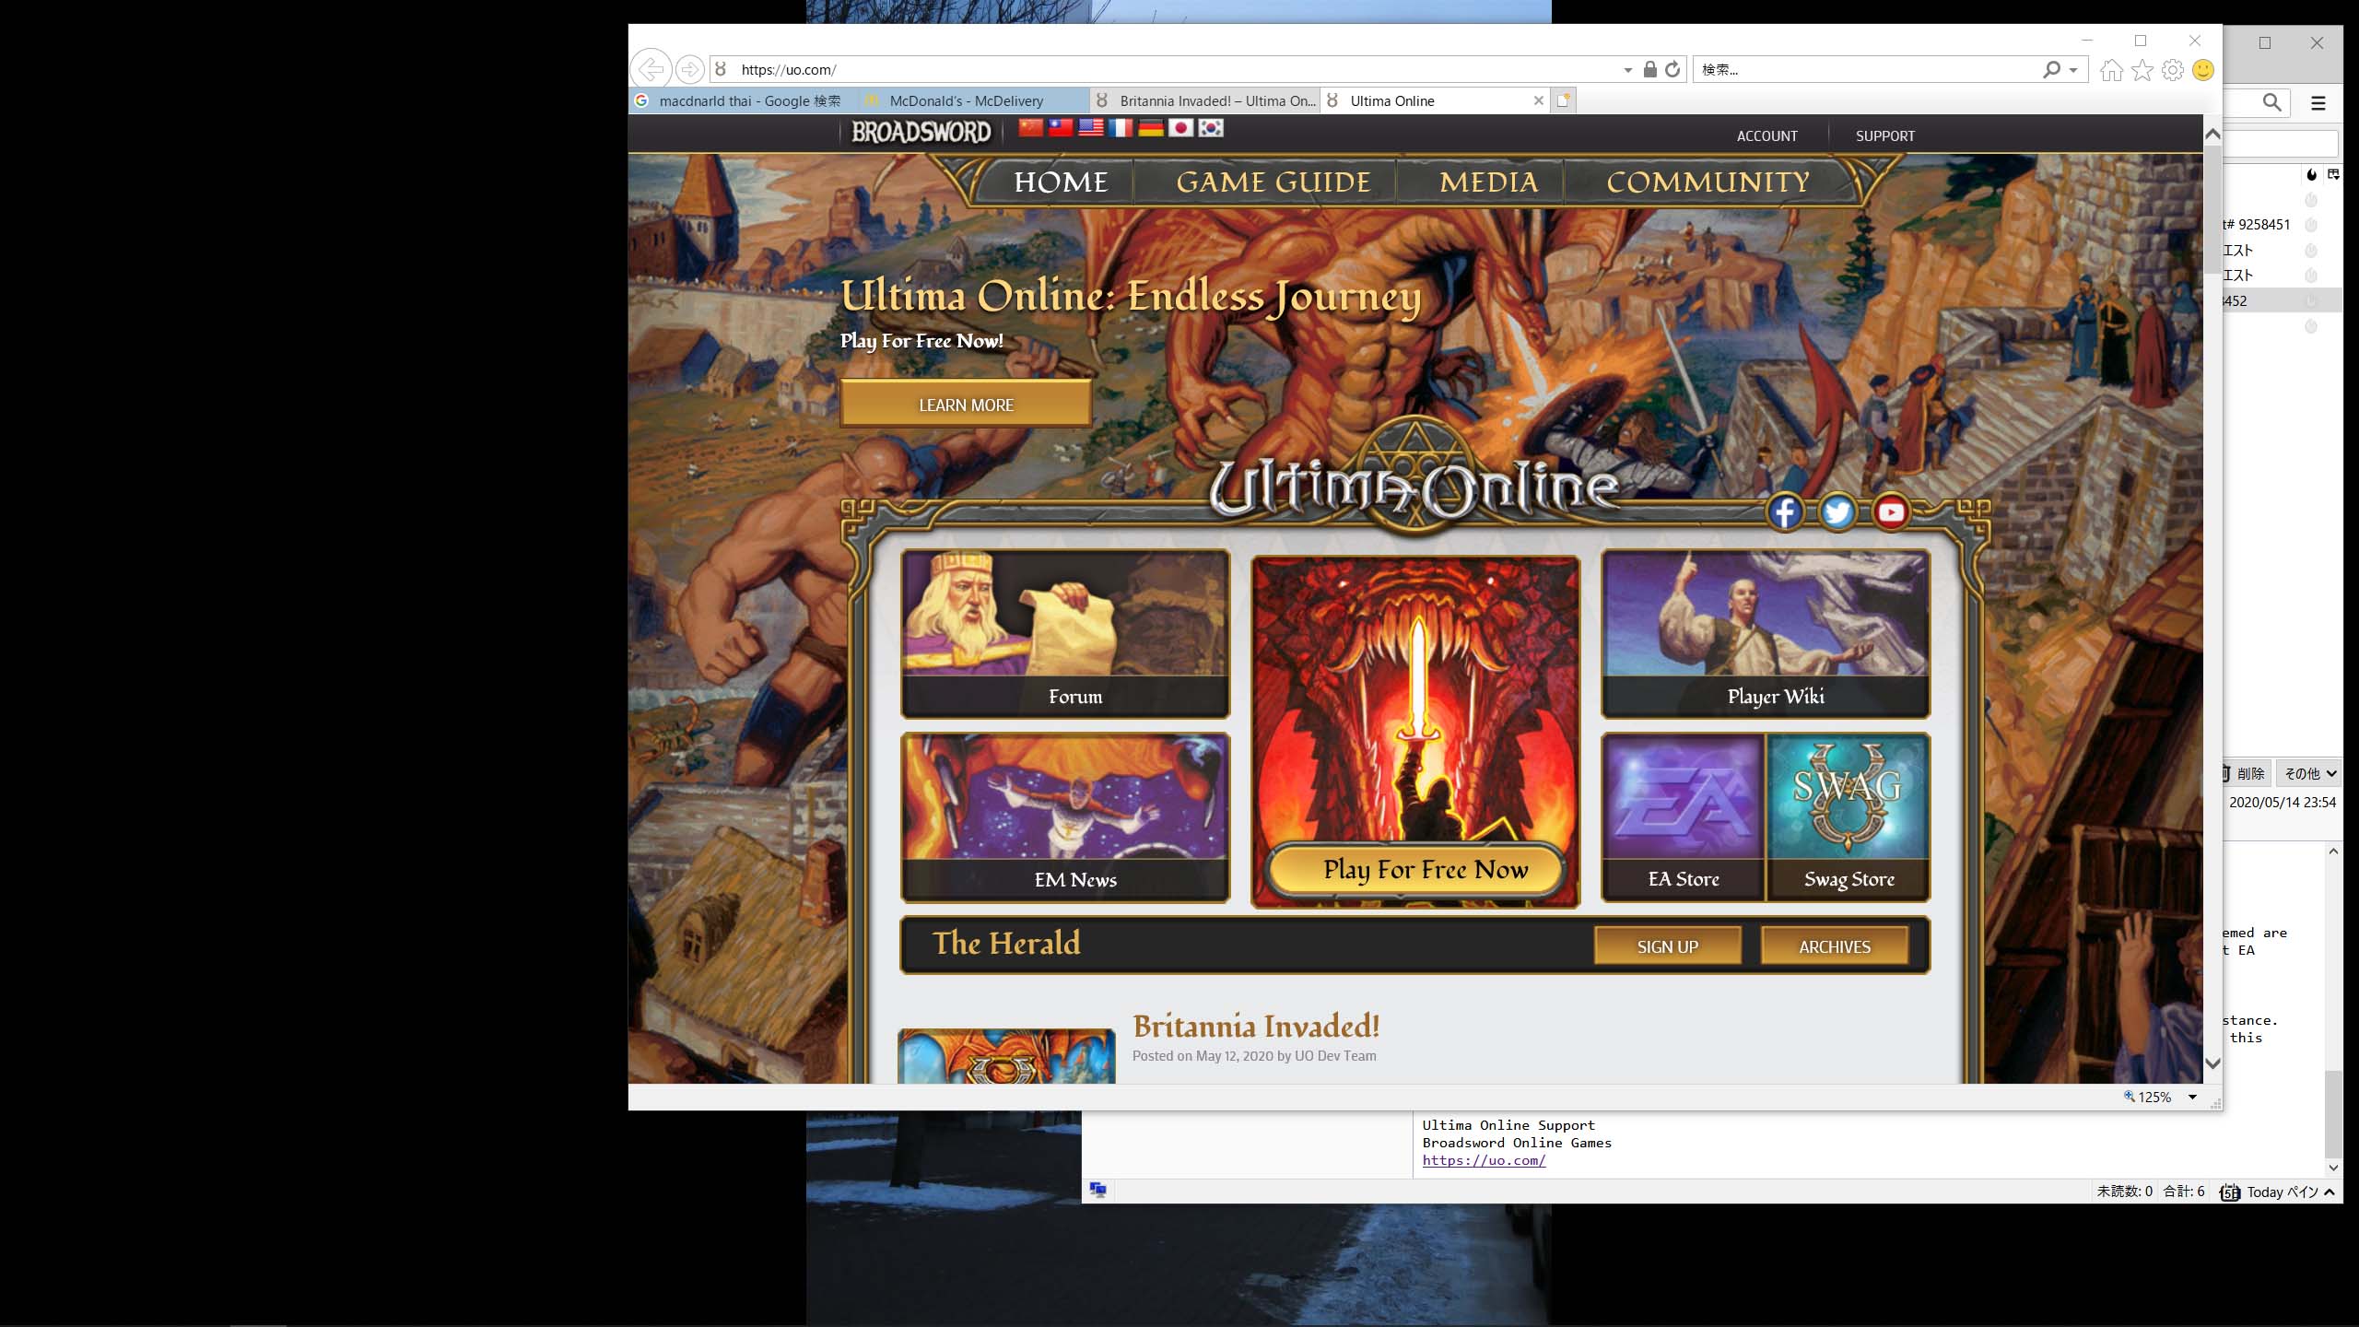The image size is (2359, 1327).
Task: Click the BROADSWORD logo
Action: (x=921, y=133)
